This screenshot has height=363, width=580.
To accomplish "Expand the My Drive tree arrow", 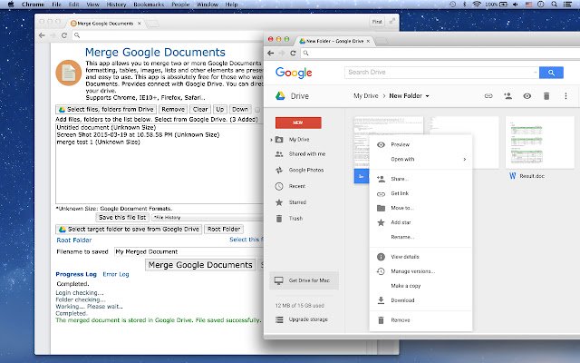I will point(271,140).
